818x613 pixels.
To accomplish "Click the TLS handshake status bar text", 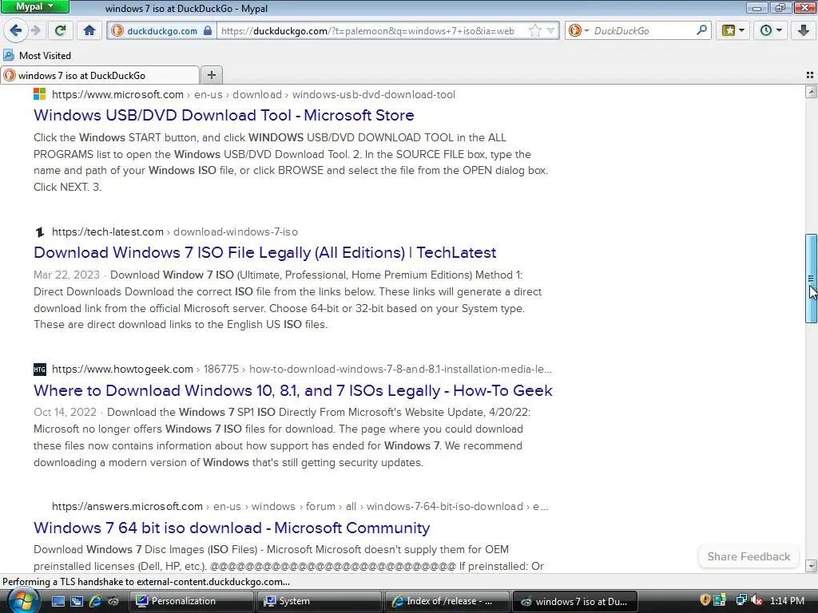I will [146, 582].
